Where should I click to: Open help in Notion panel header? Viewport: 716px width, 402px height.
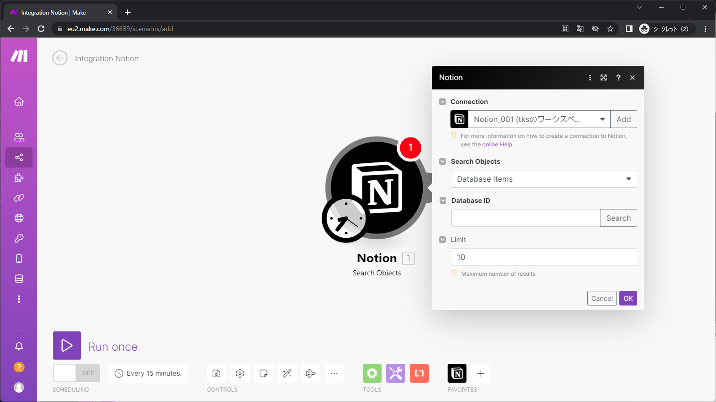(x=618, y=78)
